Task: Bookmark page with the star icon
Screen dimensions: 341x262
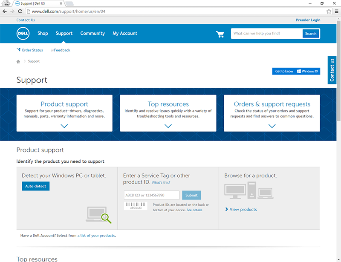Action: 329,12
